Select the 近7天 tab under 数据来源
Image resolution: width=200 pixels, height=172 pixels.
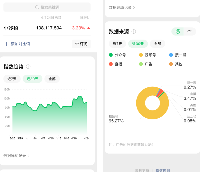(117, 44)
